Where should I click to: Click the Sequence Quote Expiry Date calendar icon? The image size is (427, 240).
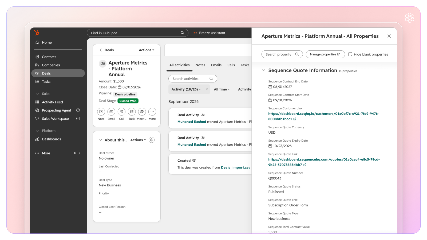pyautogui.click(x=270, y=146)
